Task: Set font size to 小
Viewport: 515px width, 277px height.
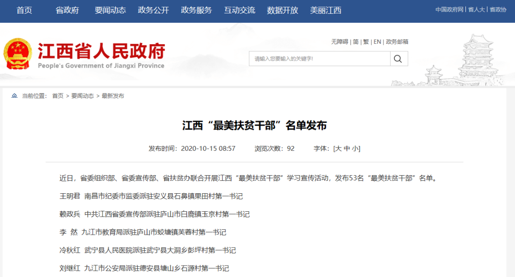Action: tap(355, 148)
